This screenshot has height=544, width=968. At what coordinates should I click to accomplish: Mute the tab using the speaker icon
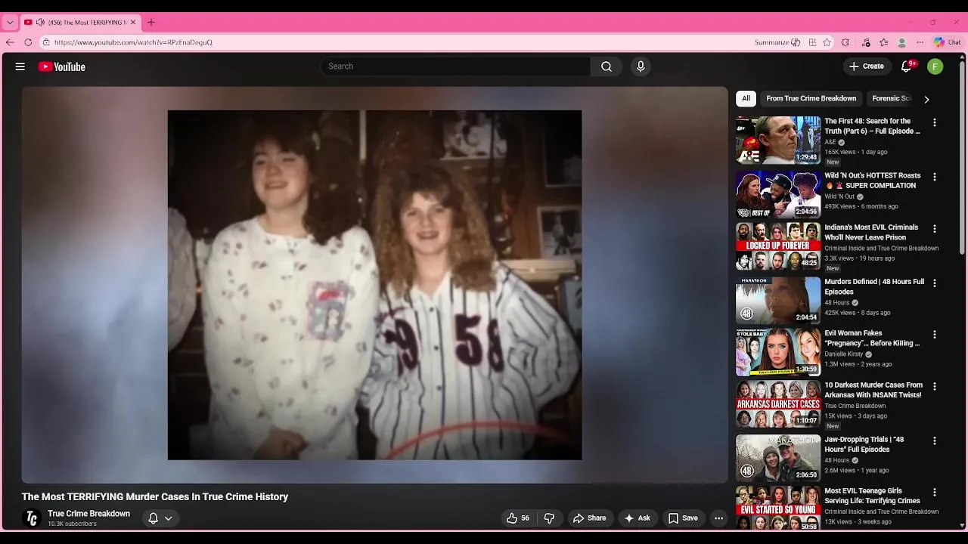(x=40, y=22)
